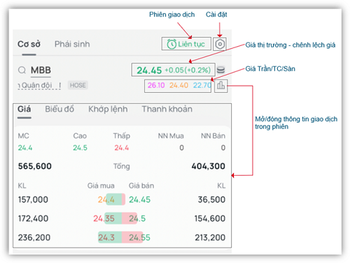Select the bid price 24.35
Screen dimensions: 350x263
pyautogui.click(x=104, y=218)
